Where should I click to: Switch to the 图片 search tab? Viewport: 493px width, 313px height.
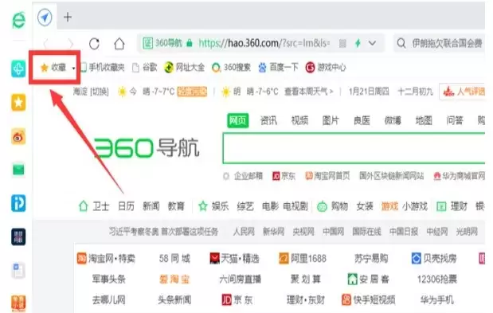[x=331, y=121]
